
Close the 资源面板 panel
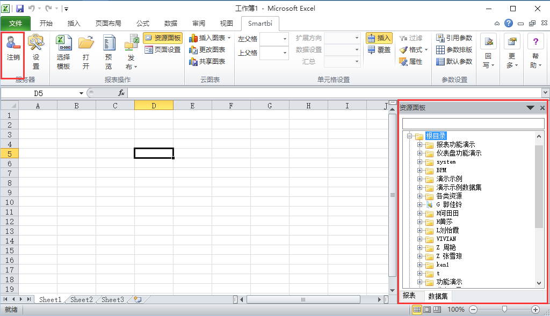pos(542,108)
